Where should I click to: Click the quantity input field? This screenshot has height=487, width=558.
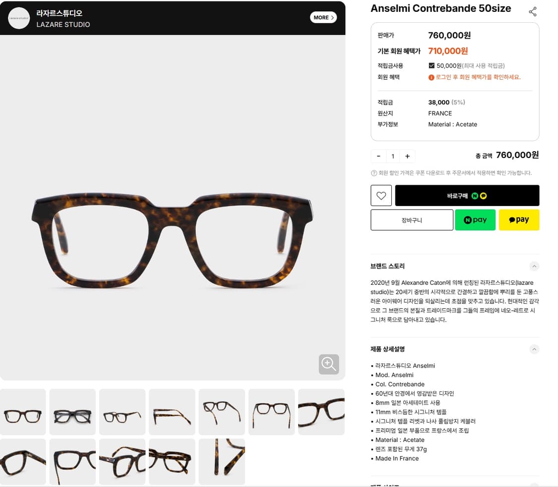click(x=393, y=156)
